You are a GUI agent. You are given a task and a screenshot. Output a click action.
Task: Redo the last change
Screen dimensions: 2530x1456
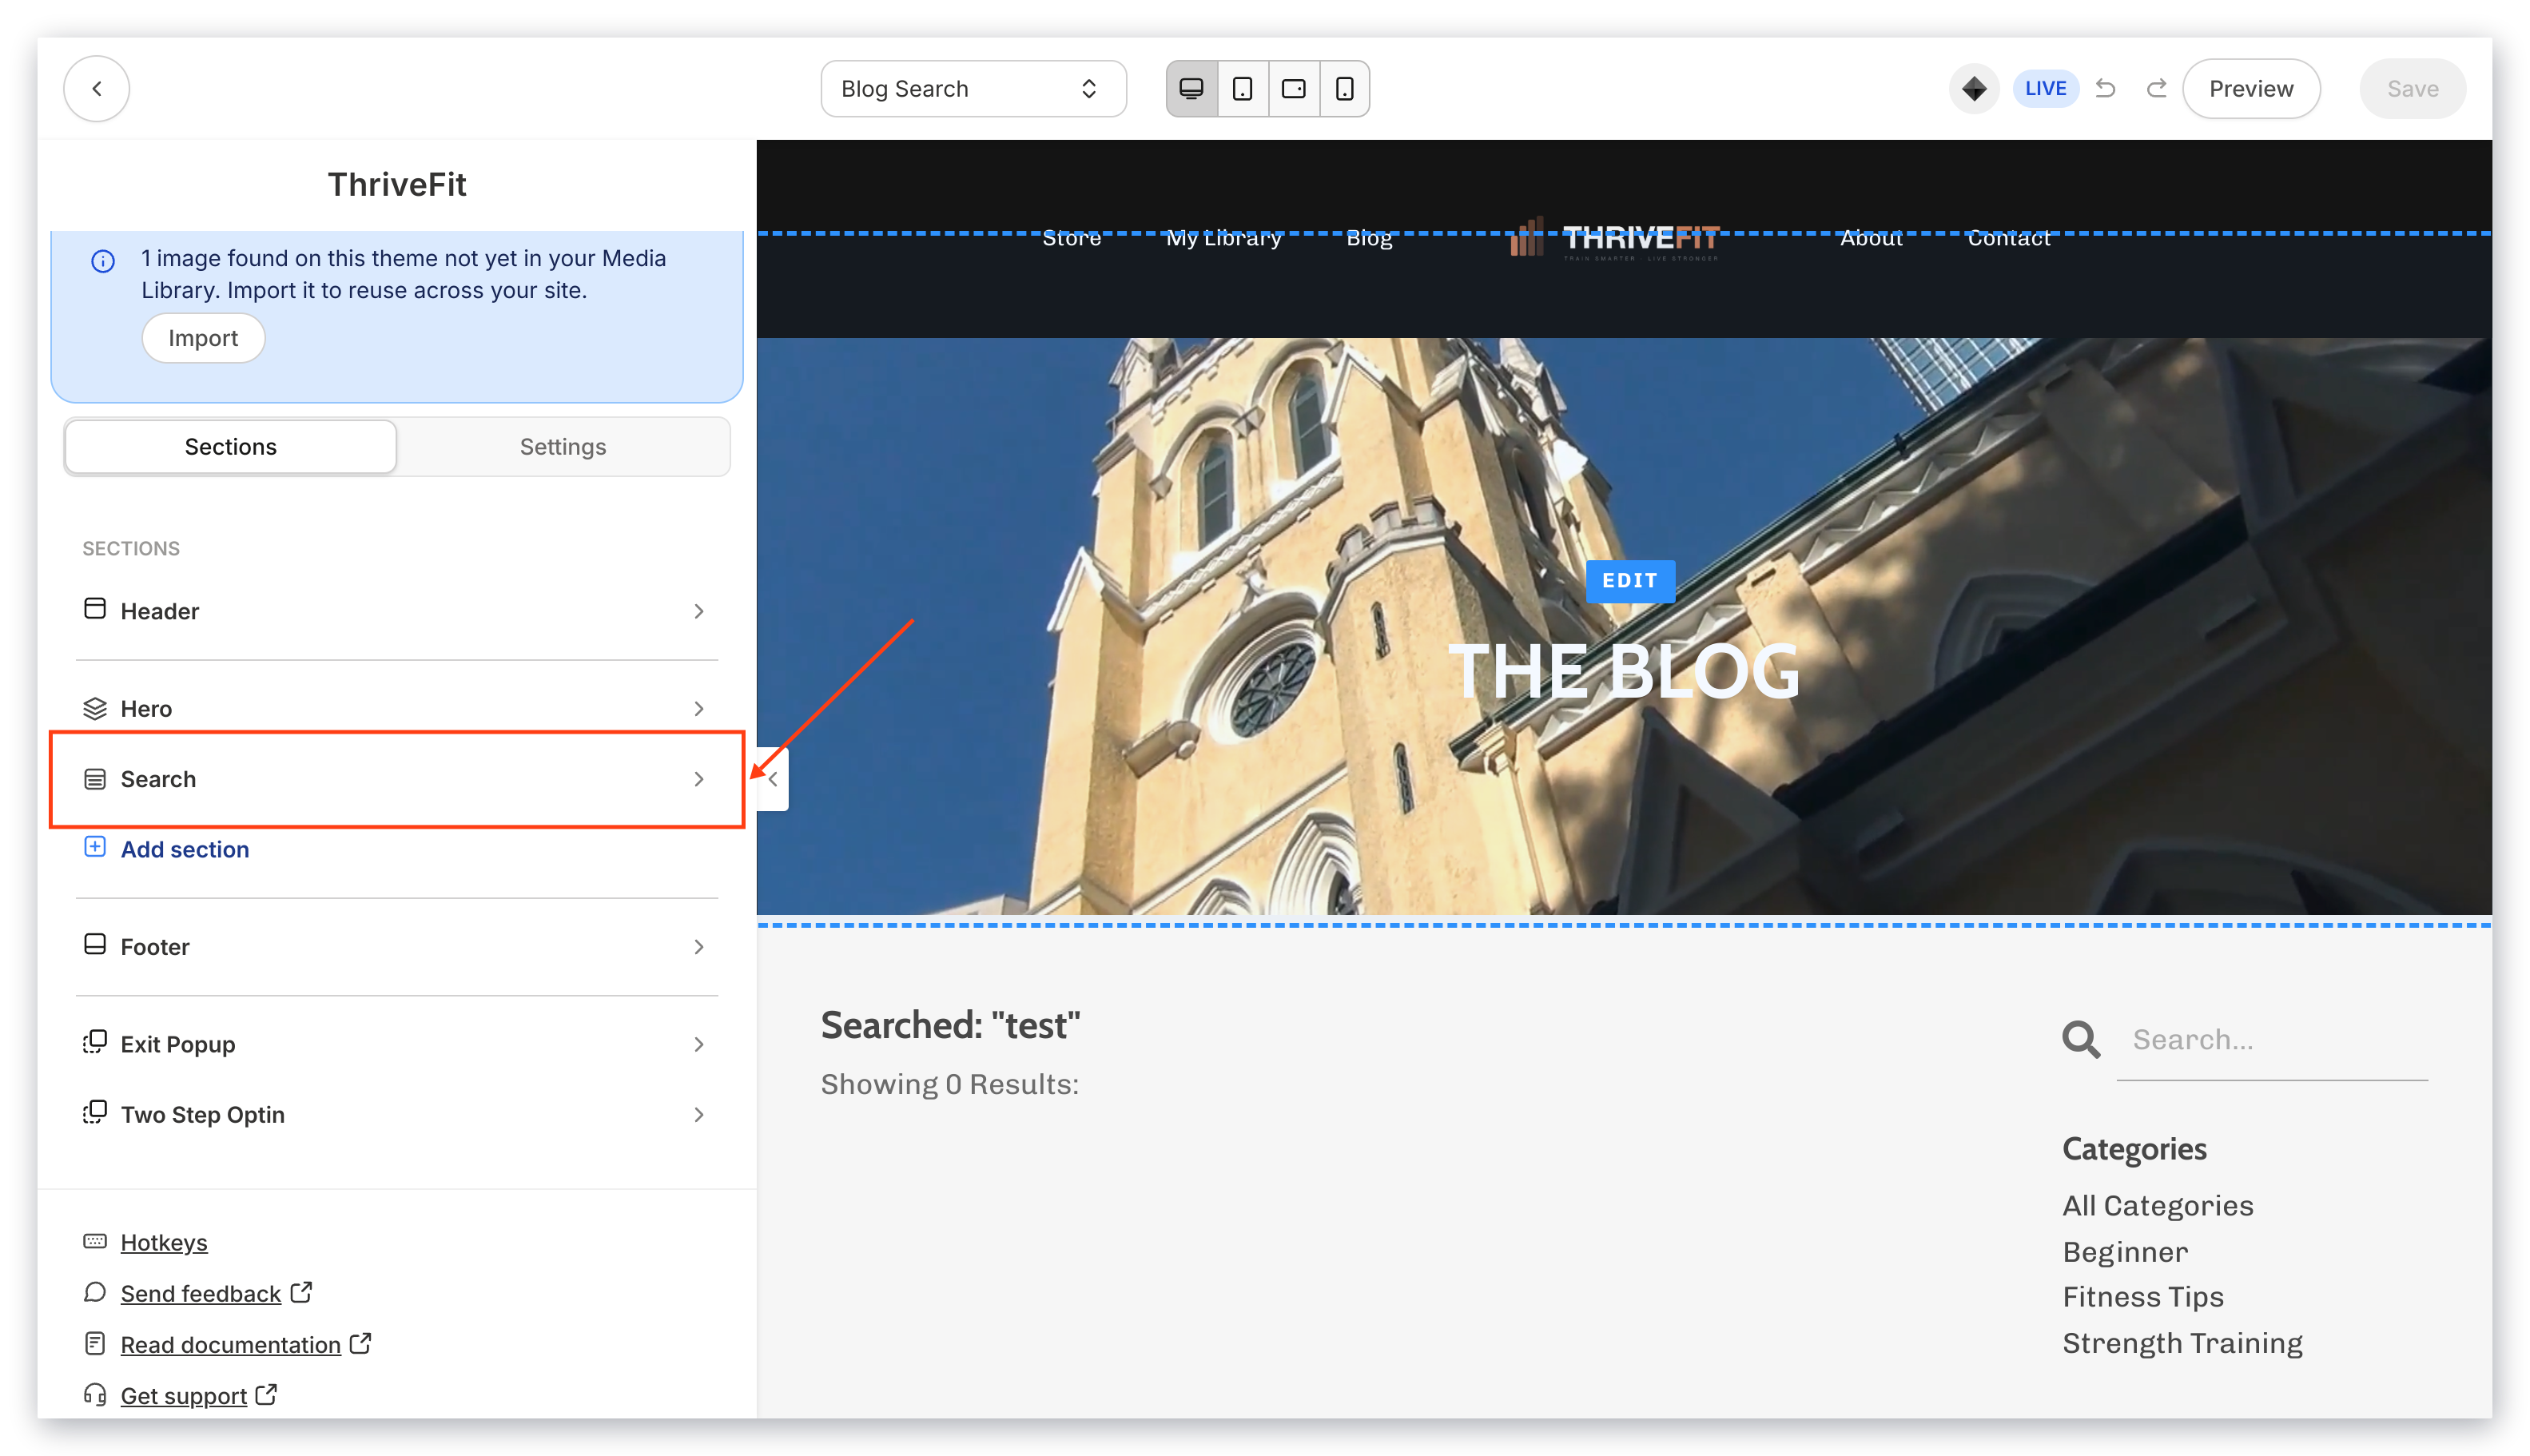(x=2156, y=89)
